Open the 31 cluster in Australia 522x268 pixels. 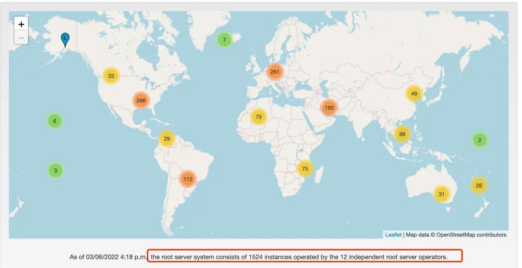point(441,194)
